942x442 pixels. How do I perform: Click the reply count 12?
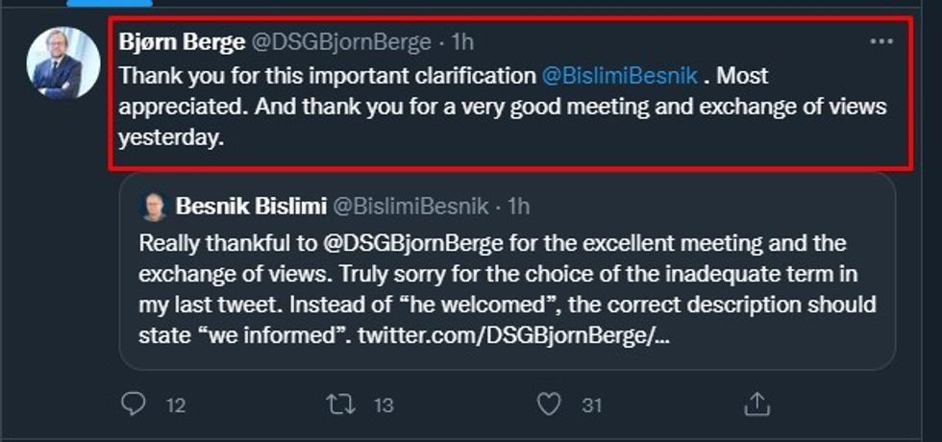point(175,405)
